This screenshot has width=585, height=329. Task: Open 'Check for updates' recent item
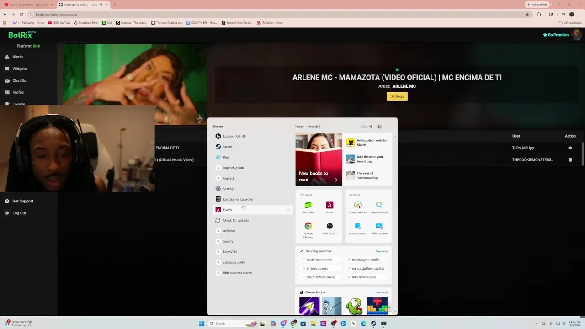[252, 220]
